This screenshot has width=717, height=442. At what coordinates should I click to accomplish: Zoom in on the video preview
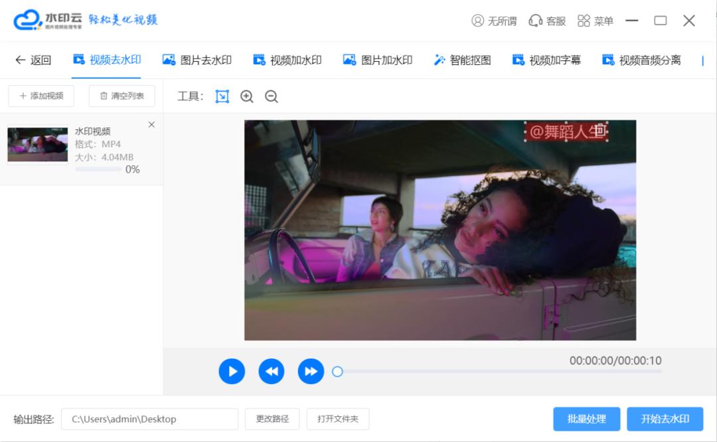point(246,96)
